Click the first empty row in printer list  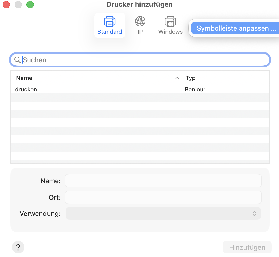[x=140, y=98]
